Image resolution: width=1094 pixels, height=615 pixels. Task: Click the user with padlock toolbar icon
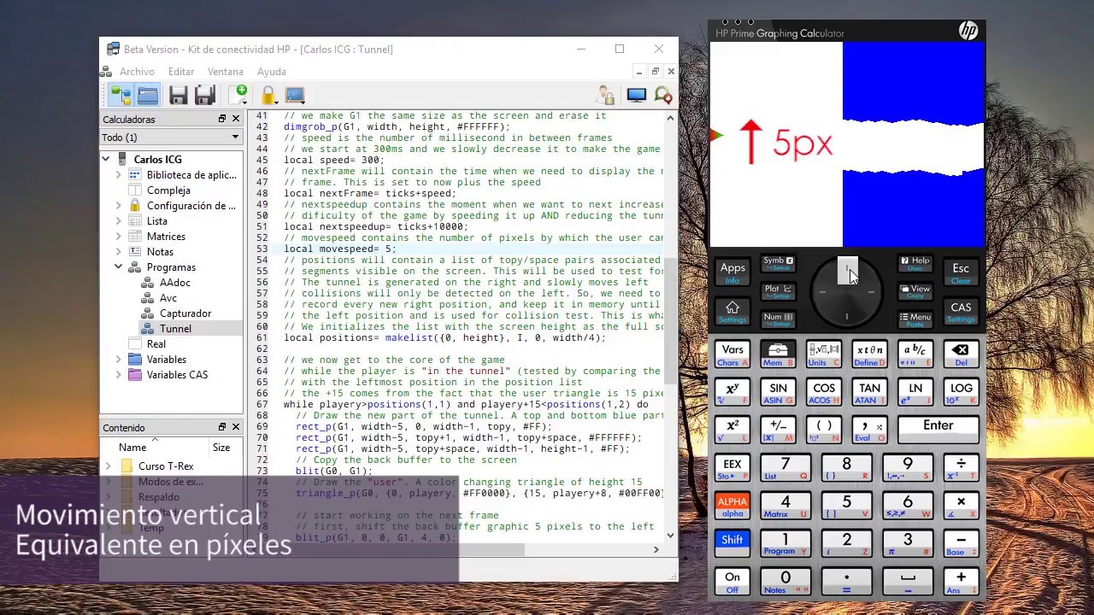coord(606,95)
